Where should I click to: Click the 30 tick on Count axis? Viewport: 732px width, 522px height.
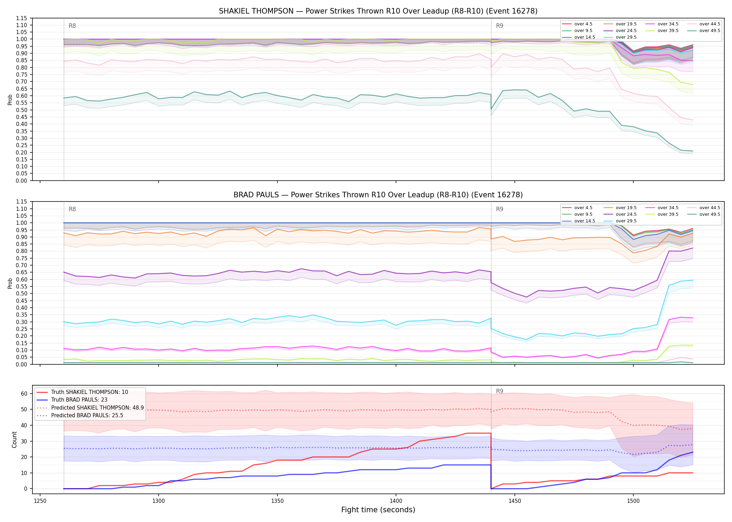(x=24, y=441)
